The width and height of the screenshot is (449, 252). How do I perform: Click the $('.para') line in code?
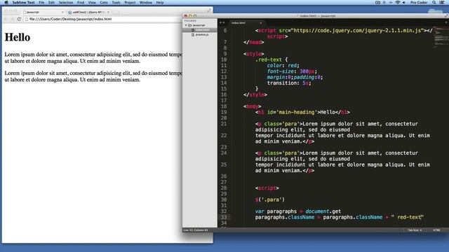click(x=270, y=199)
